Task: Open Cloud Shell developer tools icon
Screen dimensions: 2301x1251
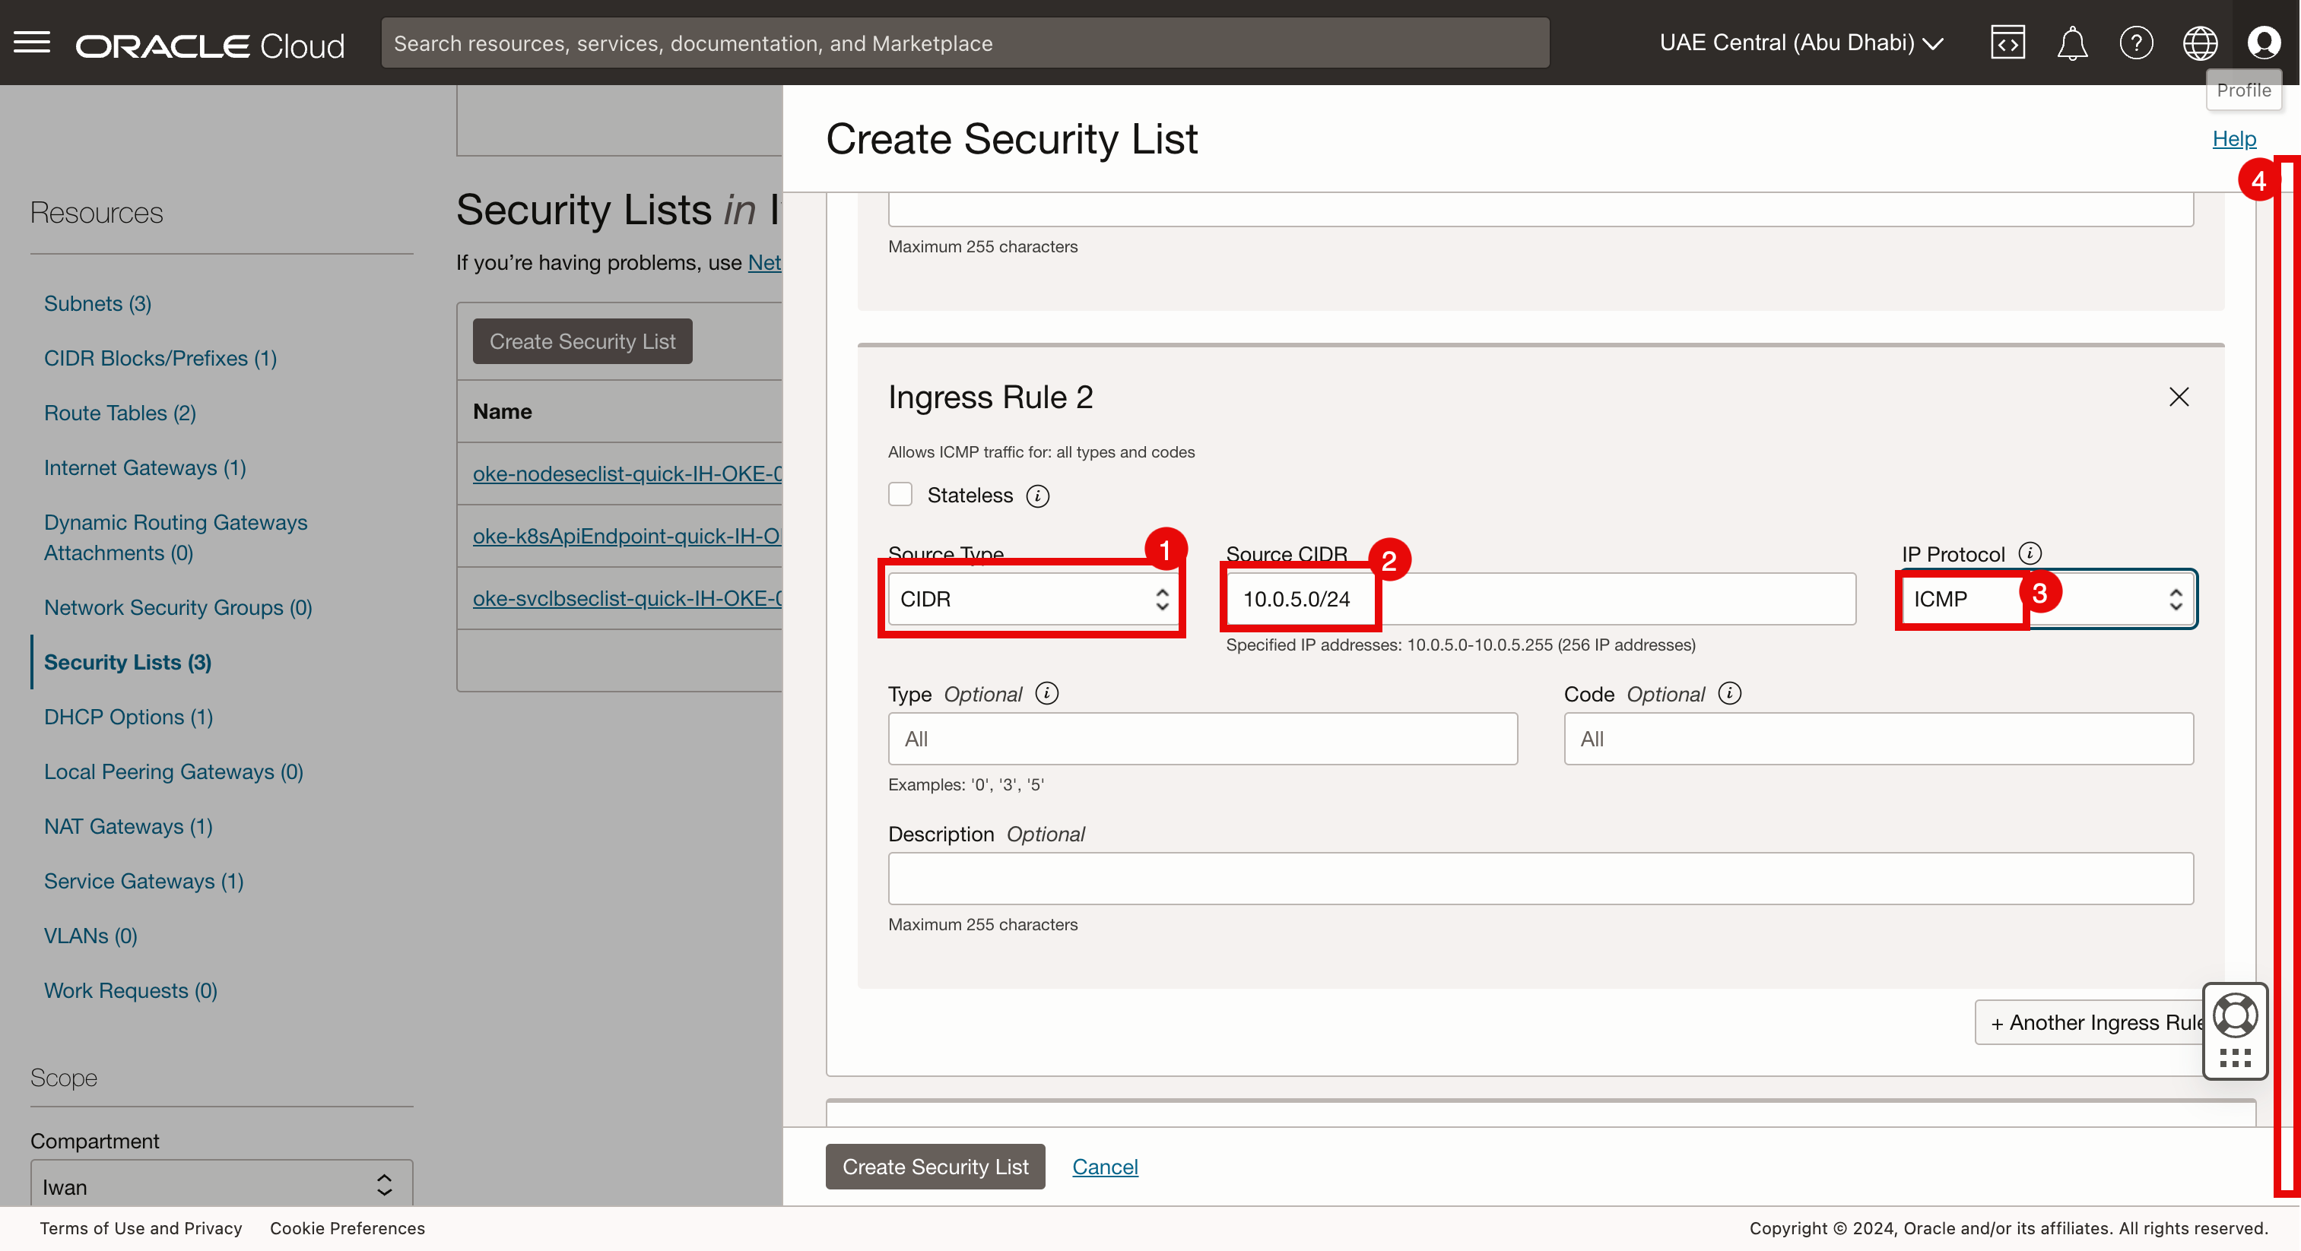Action: [x=2007, y=42]
